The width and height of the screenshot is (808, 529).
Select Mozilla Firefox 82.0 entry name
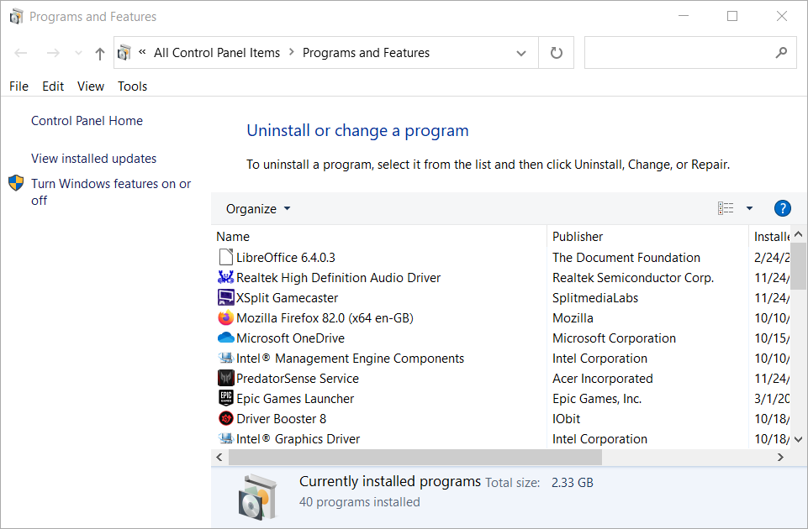[x=325, y=318]
